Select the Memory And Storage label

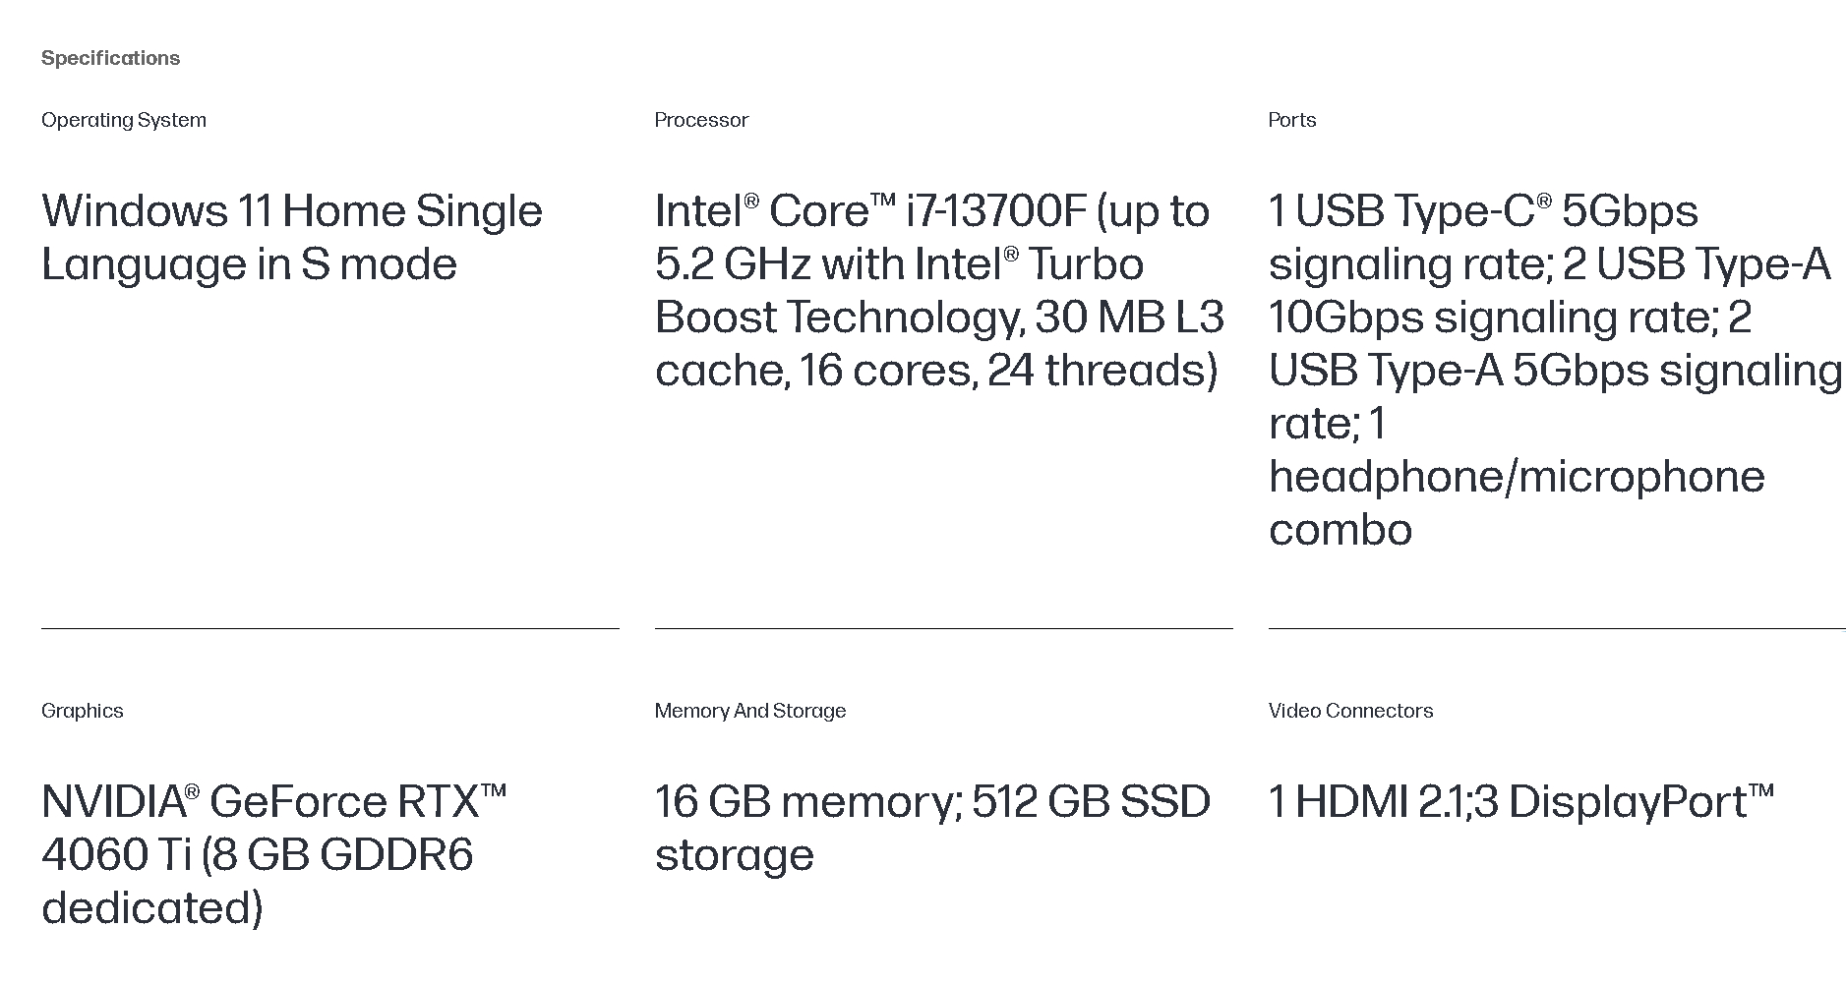point(750,711)
